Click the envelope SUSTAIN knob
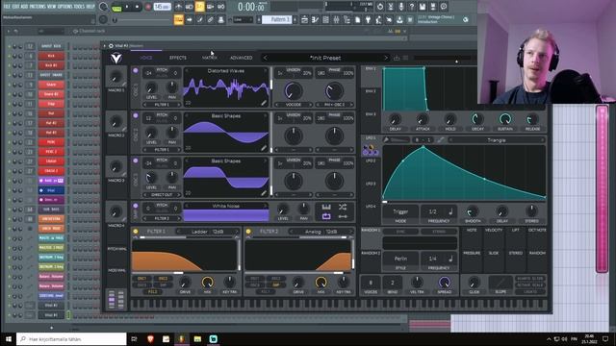 [504, 119]
